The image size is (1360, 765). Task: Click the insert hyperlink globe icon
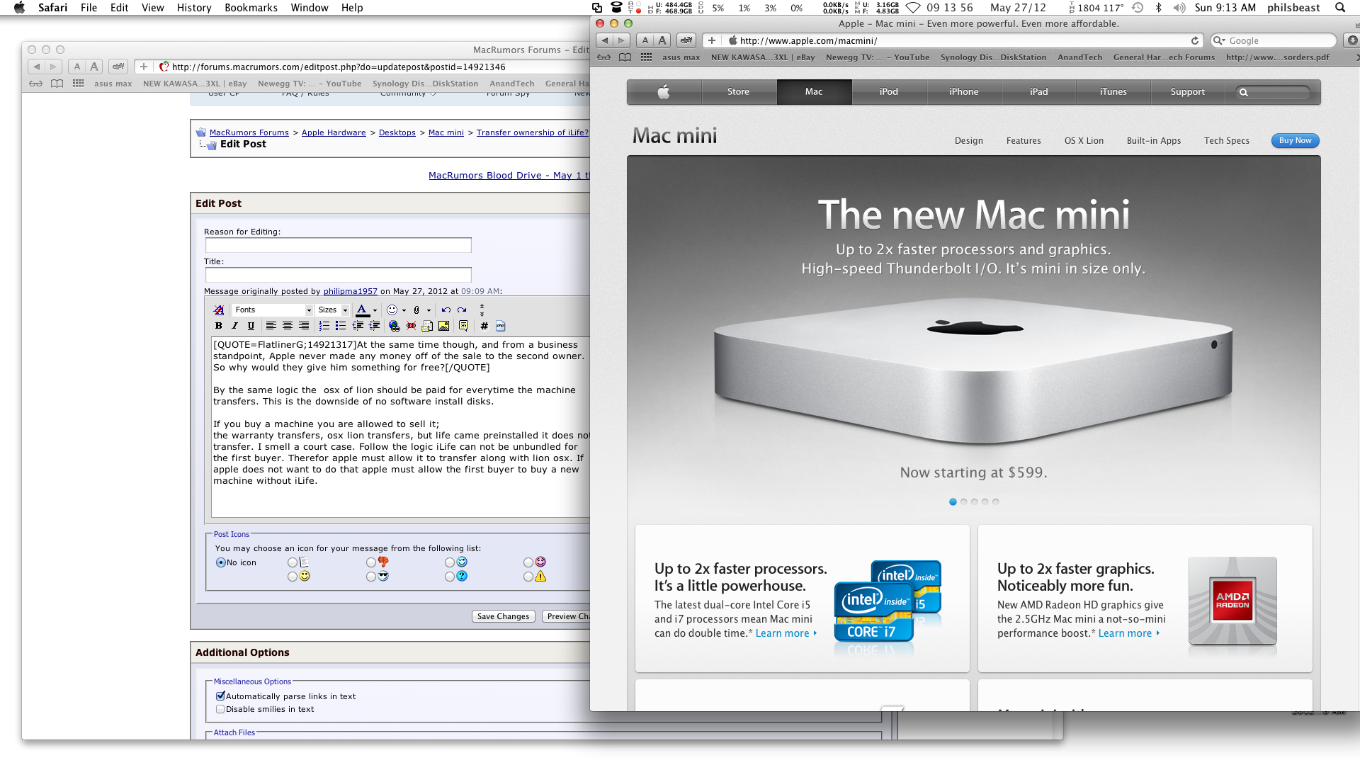[394, 326]
